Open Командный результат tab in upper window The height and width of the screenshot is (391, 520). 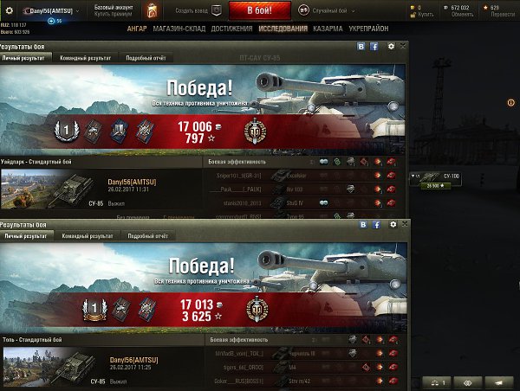pos(85,58)
